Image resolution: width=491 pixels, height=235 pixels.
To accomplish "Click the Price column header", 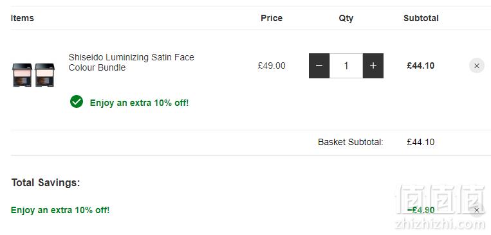I will 272,18.
